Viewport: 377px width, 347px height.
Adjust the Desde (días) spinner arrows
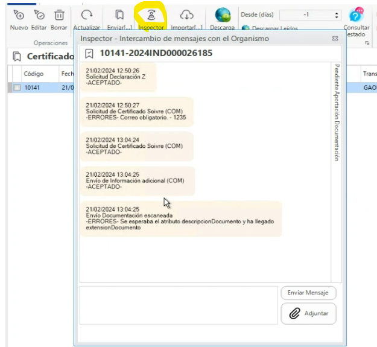[x=337, y=14]
